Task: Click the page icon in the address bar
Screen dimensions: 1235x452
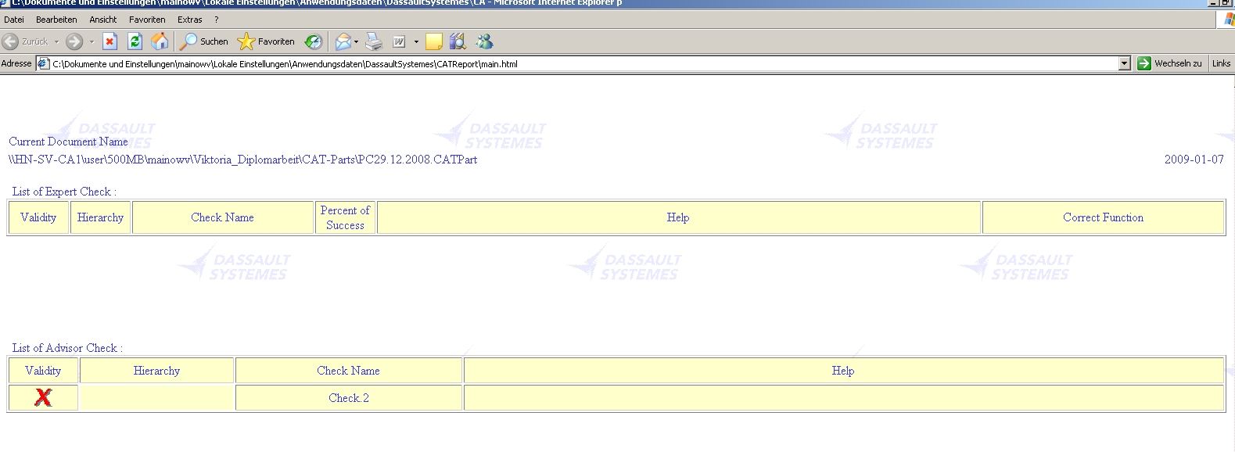Action: coord(44,64)
